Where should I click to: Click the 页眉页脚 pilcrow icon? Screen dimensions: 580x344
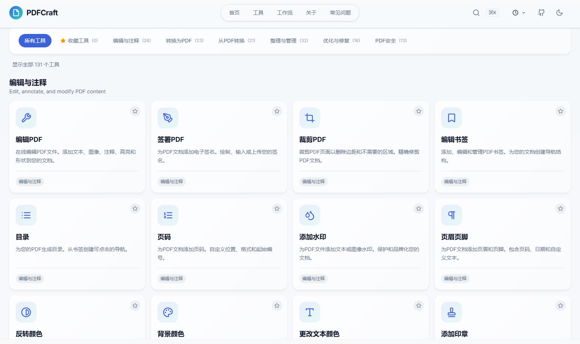click(x=452, y=215)
